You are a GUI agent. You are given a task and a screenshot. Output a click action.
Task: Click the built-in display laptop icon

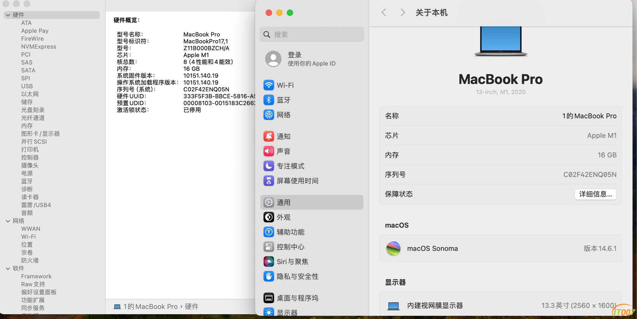(x=393, y=306)
